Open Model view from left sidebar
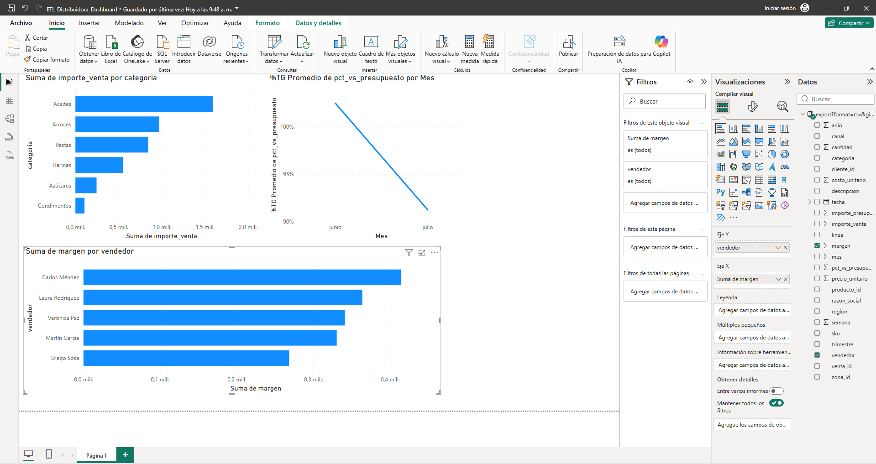Image resolution: width=876 pixels, height=464 pixels. (10, 119)
